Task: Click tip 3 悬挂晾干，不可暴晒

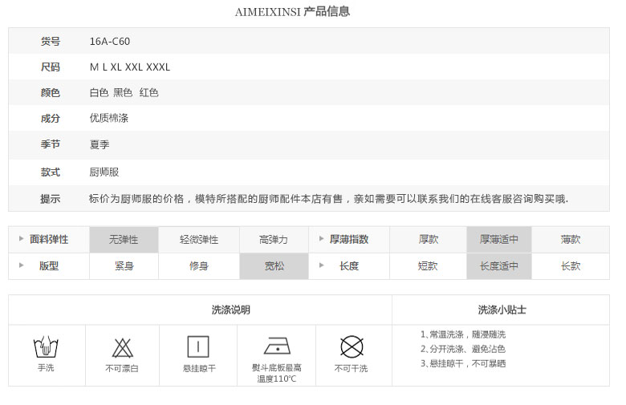Action: click(x=463, y=363)
